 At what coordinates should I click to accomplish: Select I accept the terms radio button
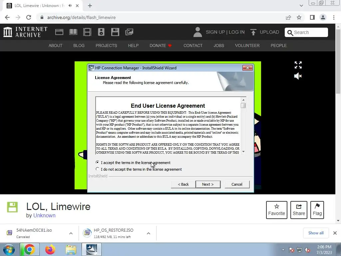coord(97,162)
